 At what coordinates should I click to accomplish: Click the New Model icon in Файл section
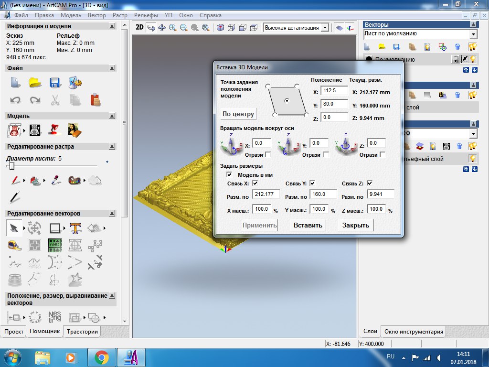(15, 83)
